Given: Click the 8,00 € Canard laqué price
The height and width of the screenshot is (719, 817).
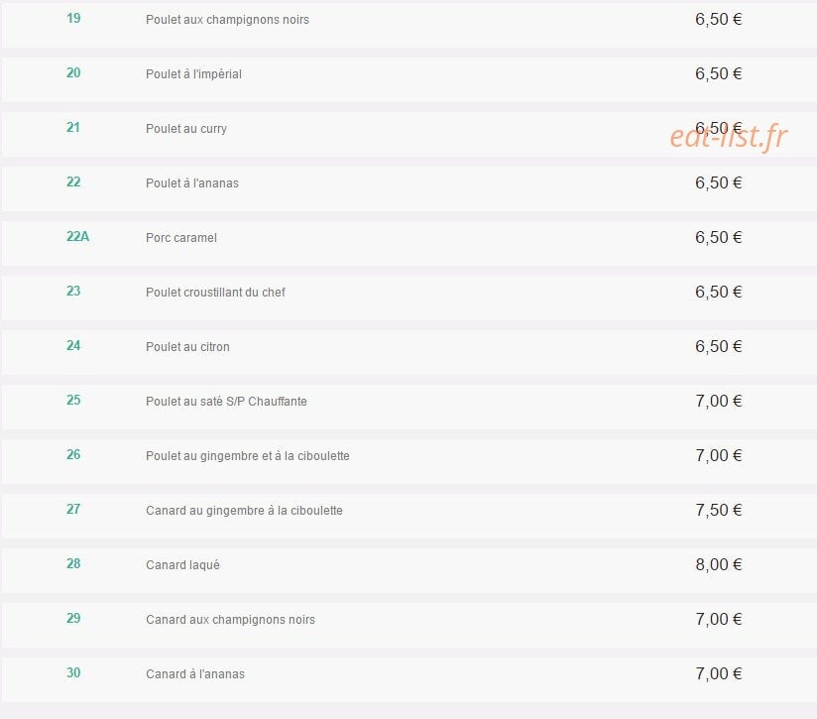Looking at the screenshot, I should (719, 564).
